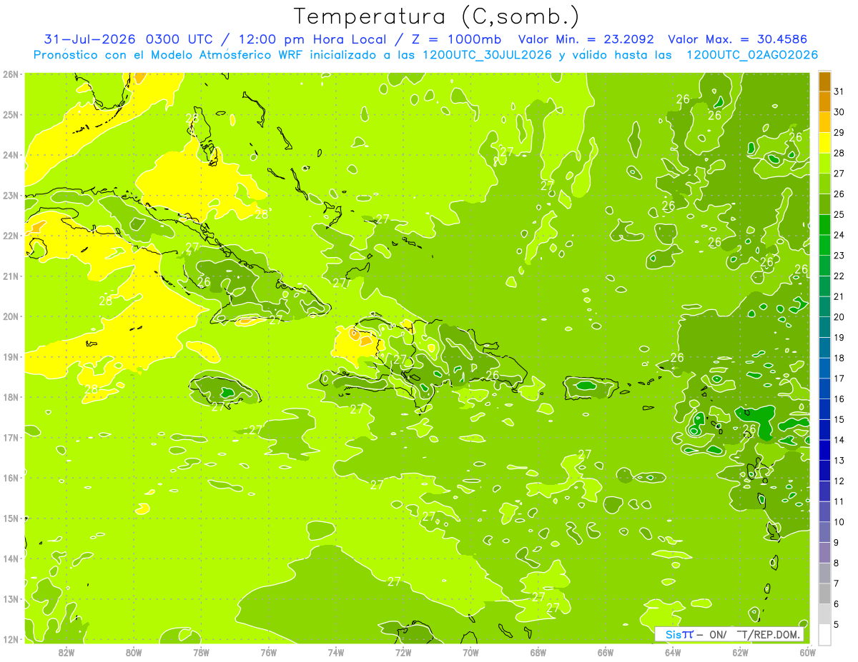Screen dimensions: 858x662
Task: Select the valid-until time 1200UTC_02AGO2026
Action: (x=752, y=55)
